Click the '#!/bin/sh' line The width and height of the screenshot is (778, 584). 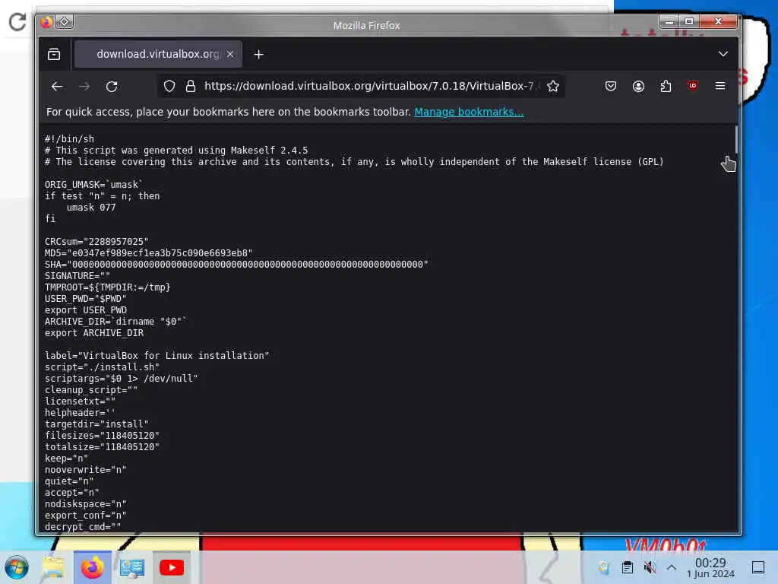(69, 139)
